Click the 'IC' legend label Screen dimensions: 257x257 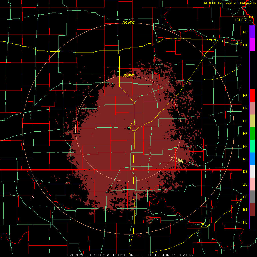tap(245, 184)
